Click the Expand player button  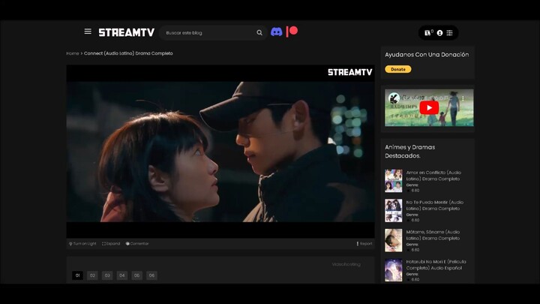[x=111, y=244]
